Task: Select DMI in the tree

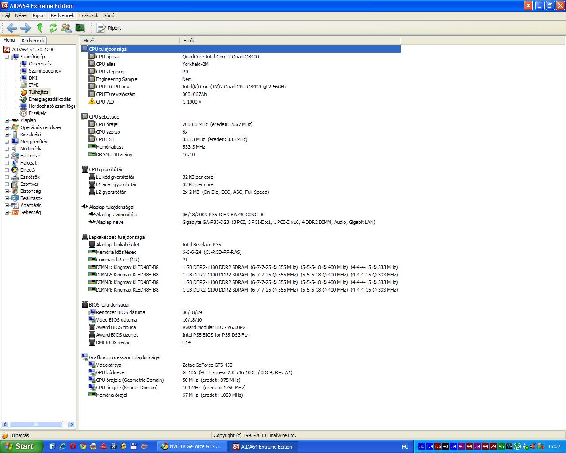Action: (33, 78)
